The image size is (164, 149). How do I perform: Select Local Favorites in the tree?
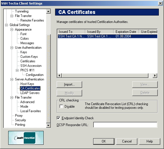(x=31, y=111)
